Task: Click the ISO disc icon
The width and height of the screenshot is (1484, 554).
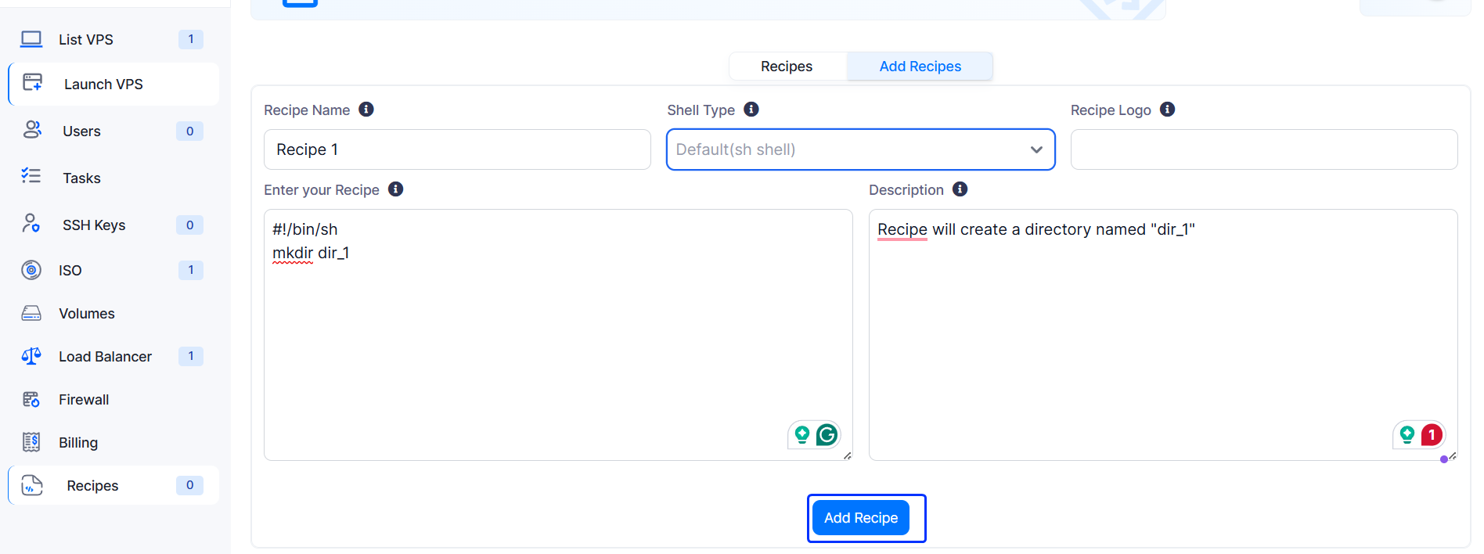Action: 31,270
